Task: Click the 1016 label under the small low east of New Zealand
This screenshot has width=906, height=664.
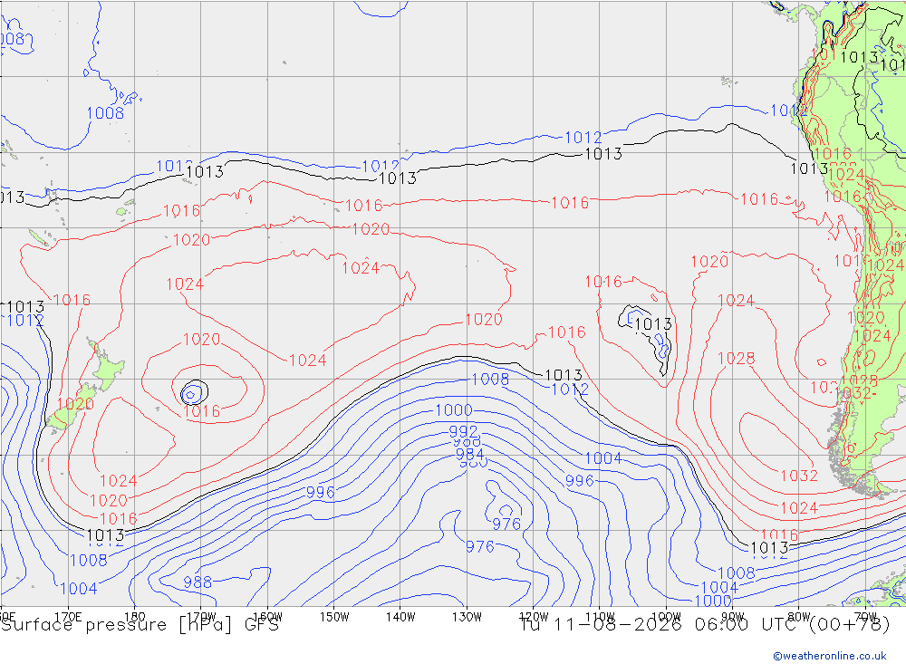Action: (202, 411)
